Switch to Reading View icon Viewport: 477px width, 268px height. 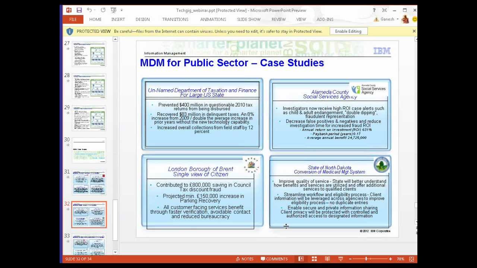pyautogui.click(x=327, y=259)
